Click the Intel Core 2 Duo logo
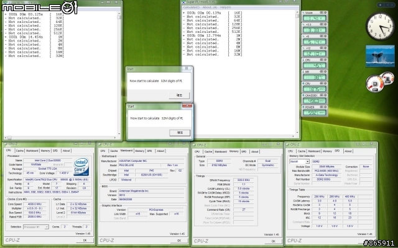Screen dimensions: 398x248 [x=81, y=167]
